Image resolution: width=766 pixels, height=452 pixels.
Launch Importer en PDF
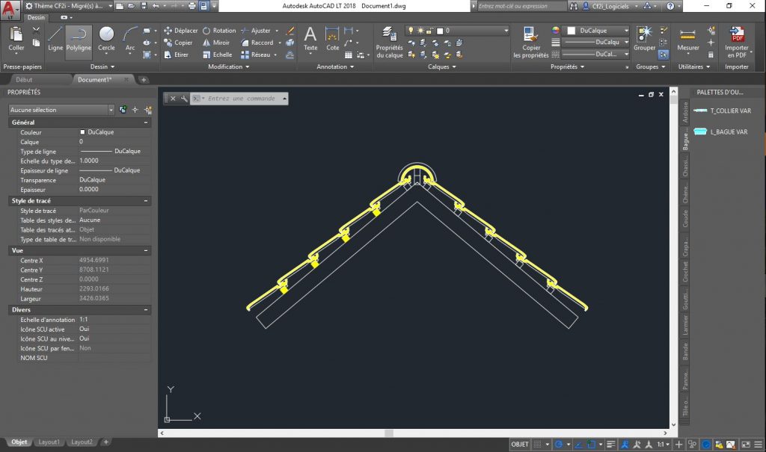[x=737, y=43]
